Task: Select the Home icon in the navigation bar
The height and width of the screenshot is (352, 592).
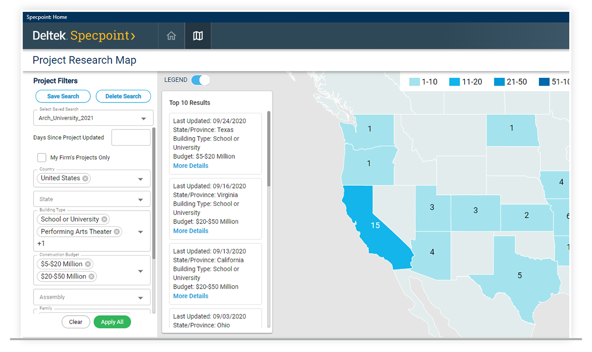Action: [171, 35]
